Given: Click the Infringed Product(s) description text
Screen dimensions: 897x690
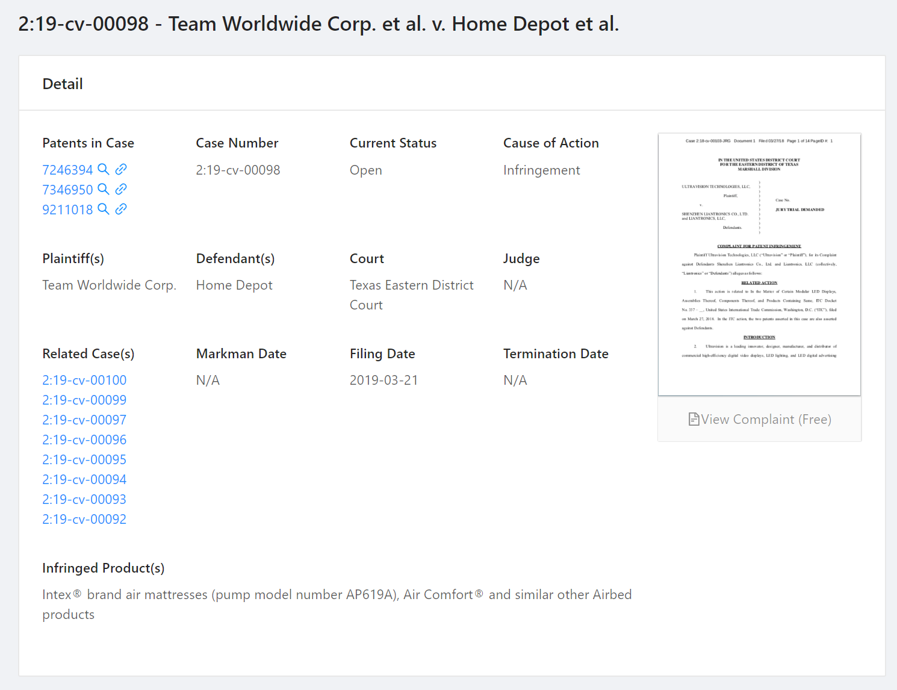Looking at the screenshot, I should point(337,605).
